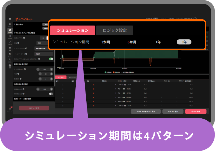The image size is (215, 151).
Task: Open the deposit/withdraw arrows sidebar icon
Action: point(10,60)
